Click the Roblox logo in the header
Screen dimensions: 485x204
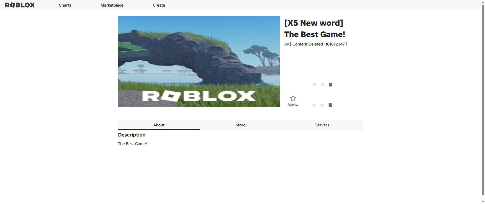(20, 5)
